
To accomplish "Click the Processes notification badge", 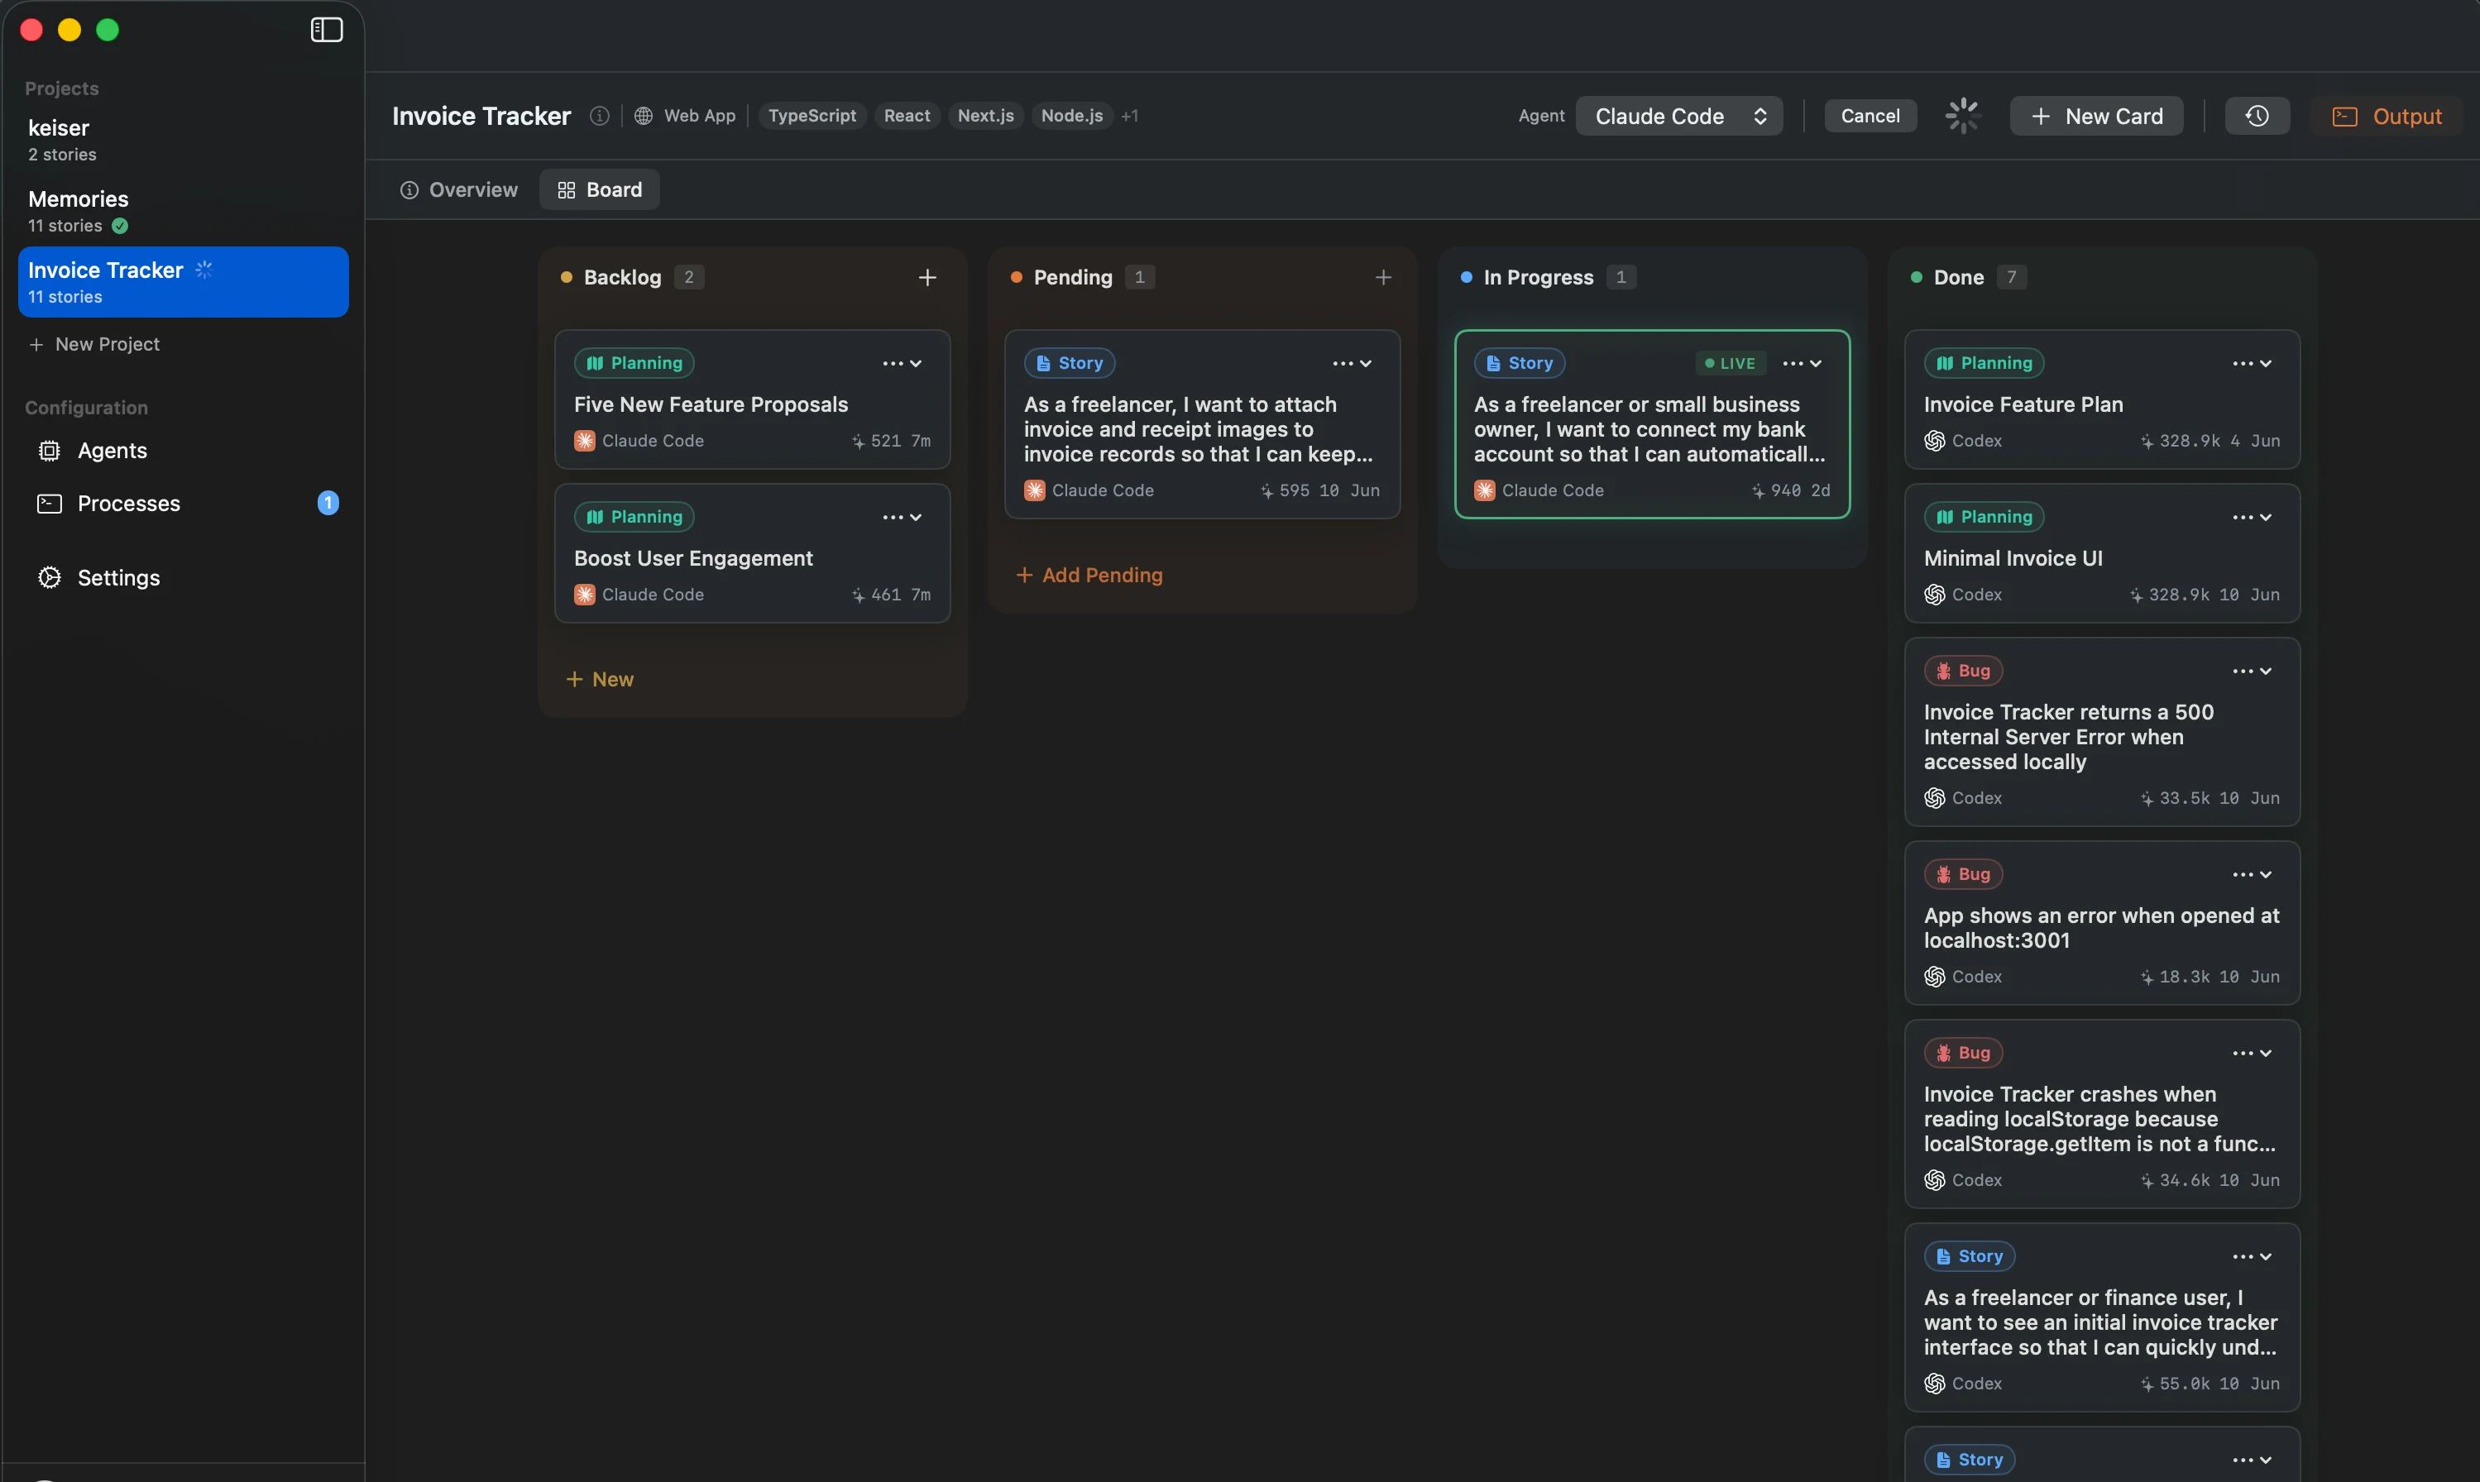I will point(328,504).
